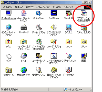
Task: Open the ヘルプ(H) help menu
Action: pos(68,7)
